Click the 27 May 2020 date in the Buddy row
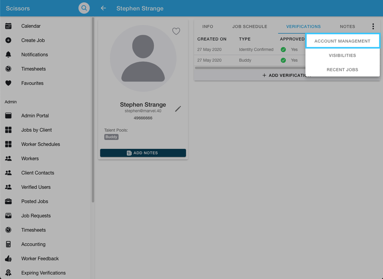383x279 pixels. 209,60
